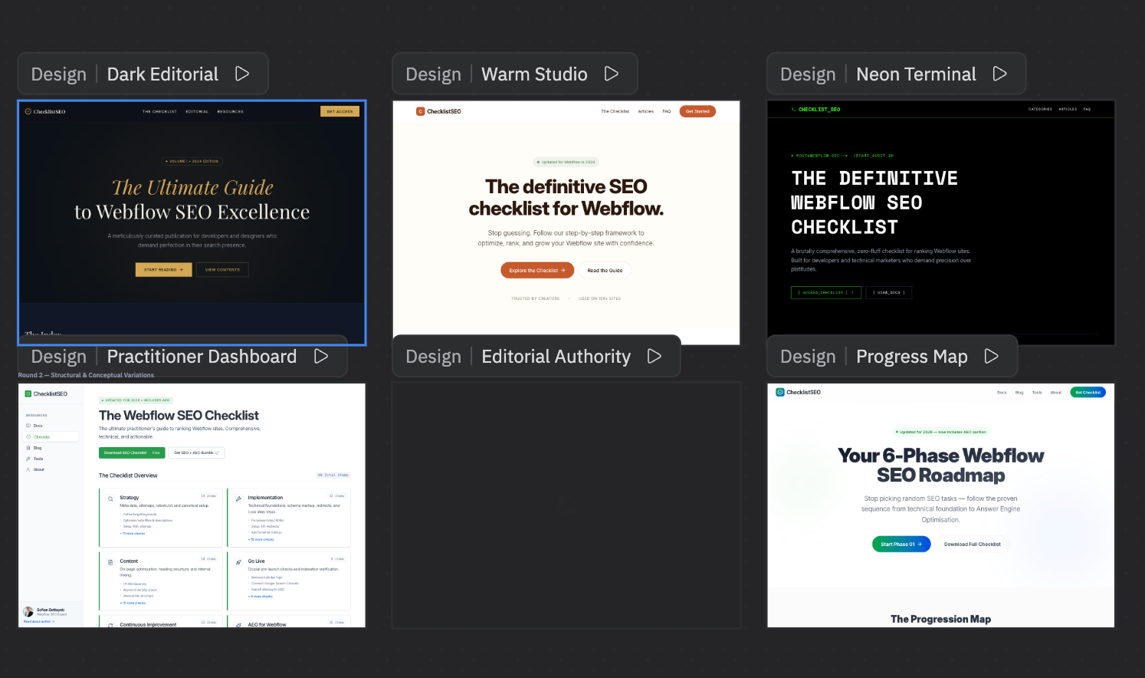Click 'The Ultimate Guide' heading in Dark Editorial

click(192, 188)
